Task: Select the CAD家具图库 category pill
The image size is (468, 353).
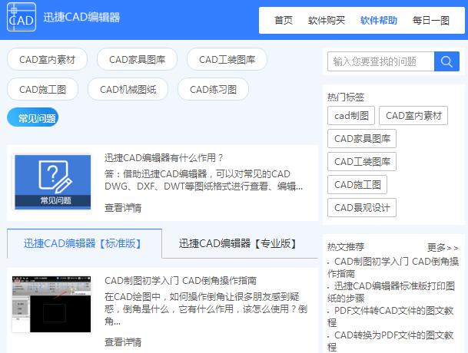Action: 137,59
